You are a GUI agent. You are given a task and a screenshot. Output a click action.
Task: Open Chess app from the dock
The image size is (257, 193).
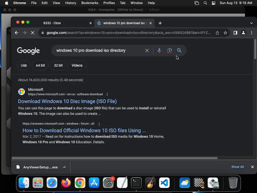[x=199, y=183]
